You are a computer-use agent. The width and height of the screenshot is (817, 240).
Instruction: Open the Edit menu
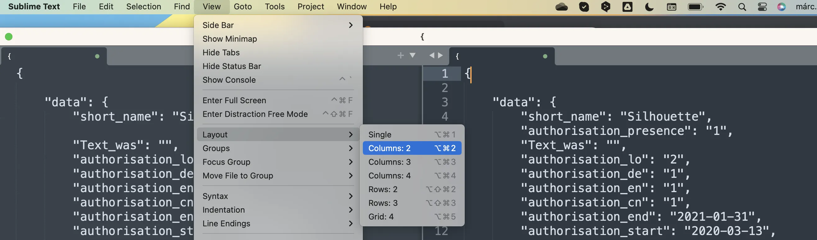point(106,7)
